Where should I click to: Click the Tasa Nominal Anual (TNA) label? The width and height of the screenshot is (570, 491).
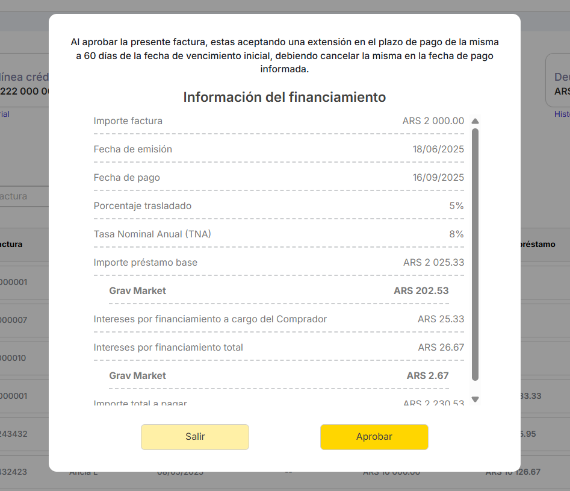click(152, 234)
